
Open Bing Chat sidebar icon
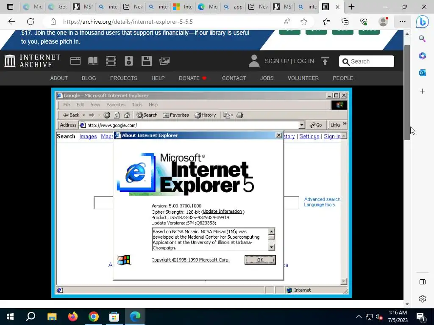click(423, 22)
